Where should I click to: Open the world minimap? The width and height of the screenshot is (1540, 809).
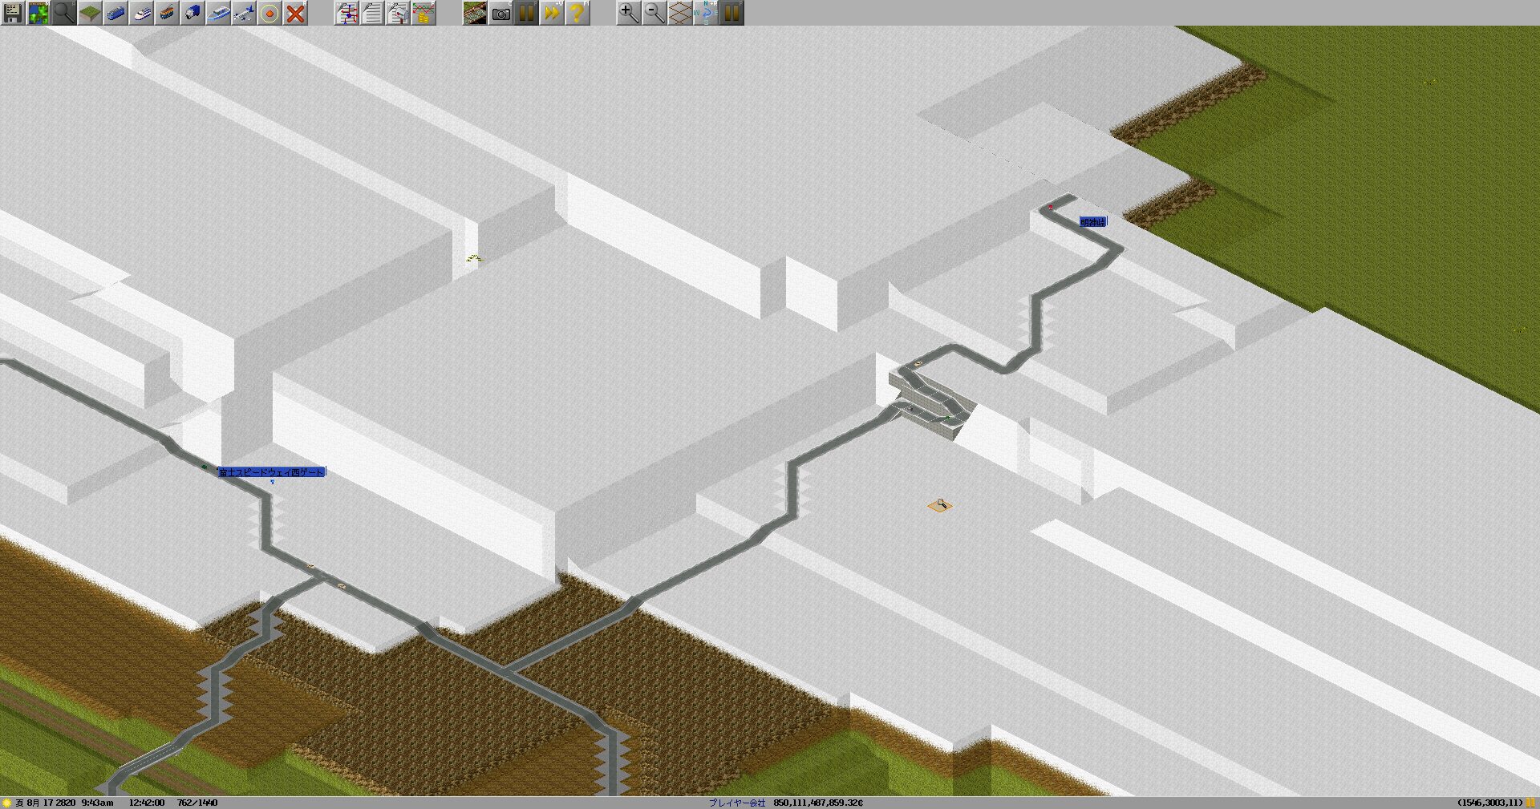(38, 13)
